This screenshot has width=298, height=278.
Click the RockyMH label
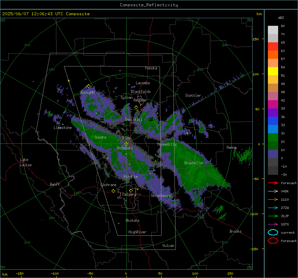click(x=87, y=93)
